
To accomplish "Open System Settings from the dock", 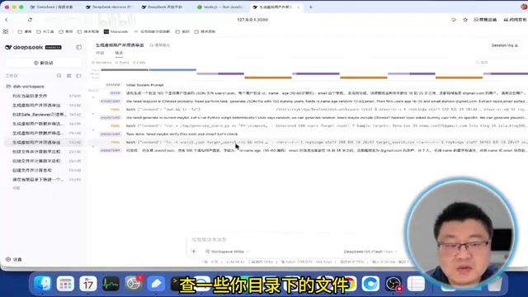I will [x=134, y=284].
